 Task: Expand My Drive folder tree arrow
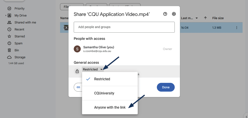[x=6, y=16]
